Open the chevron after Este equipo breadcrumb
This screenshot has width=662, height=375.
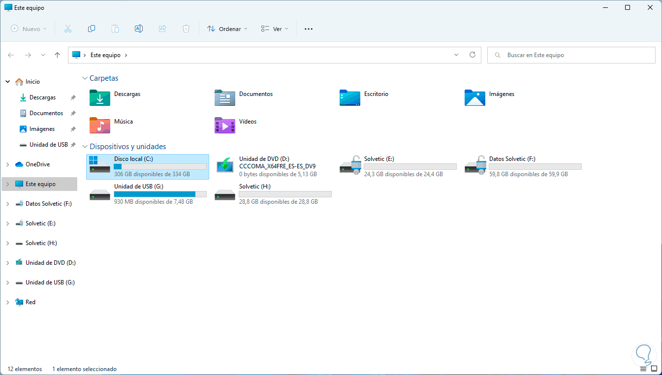pyautogui.click(x=126, y=55)
